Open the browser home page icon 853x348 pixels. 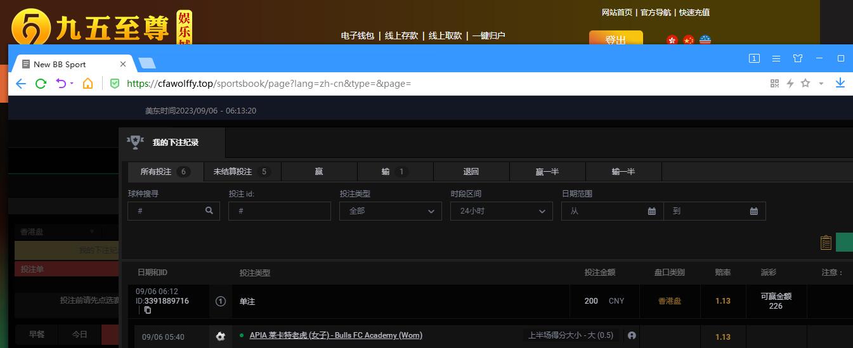(88, 83)
